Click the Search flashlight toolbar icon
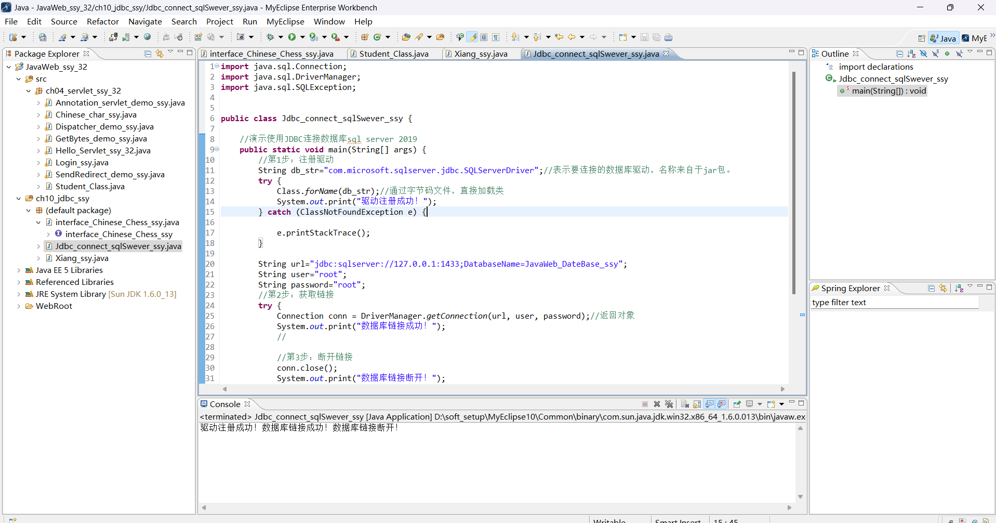996x523 pixels. 419,37
